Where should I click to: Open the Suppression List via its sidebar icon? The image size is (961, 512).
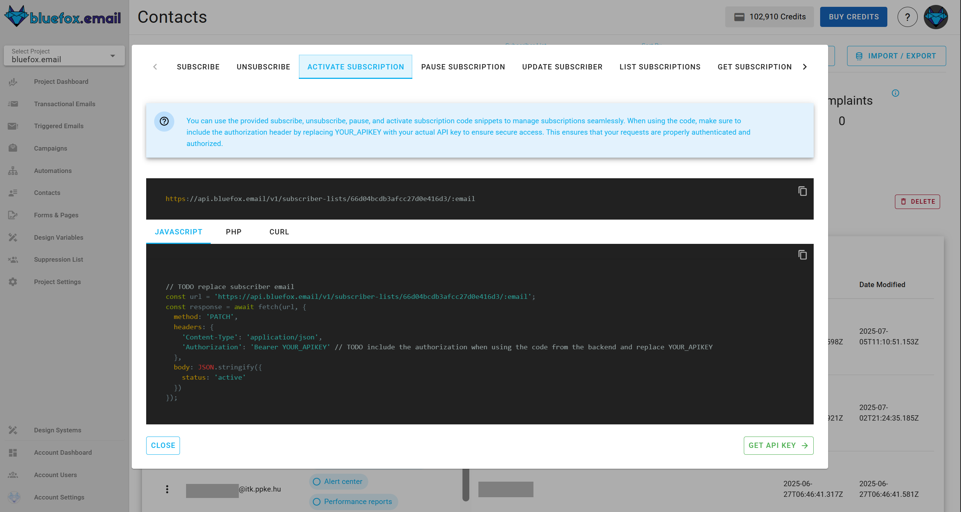pyautogui.click(x=13, y=259)
